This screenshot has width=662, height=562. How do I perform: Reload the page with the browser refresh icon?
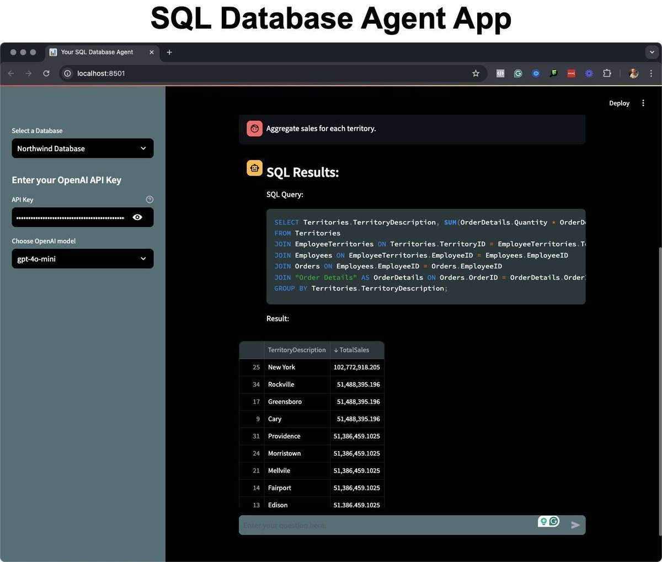pyautogui.click(x=46, y=73)
